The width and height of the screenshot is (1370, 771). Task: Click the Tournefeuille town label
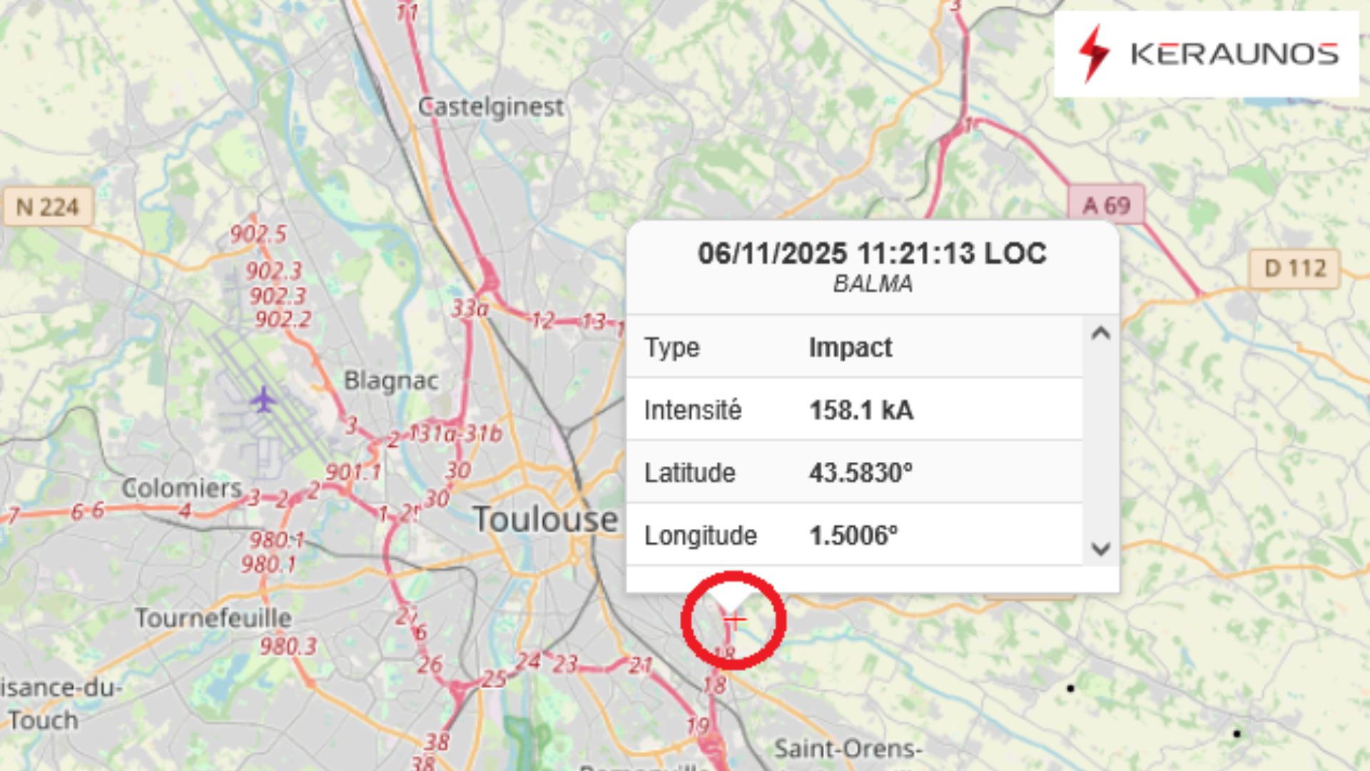(213, 618)
